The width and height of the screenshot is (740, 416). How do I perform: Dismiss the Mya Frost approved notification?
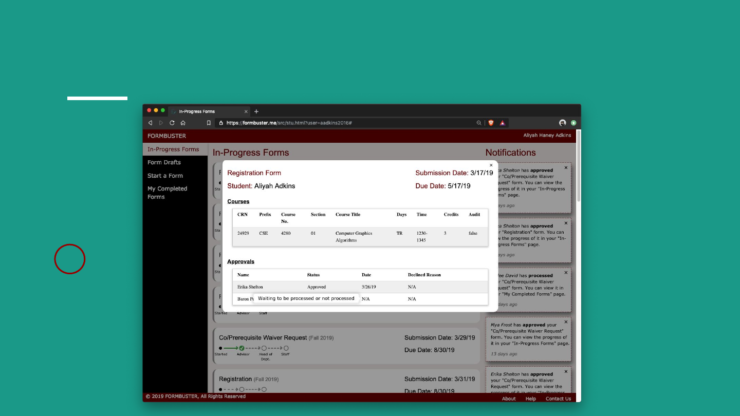(x=566, y=322)
